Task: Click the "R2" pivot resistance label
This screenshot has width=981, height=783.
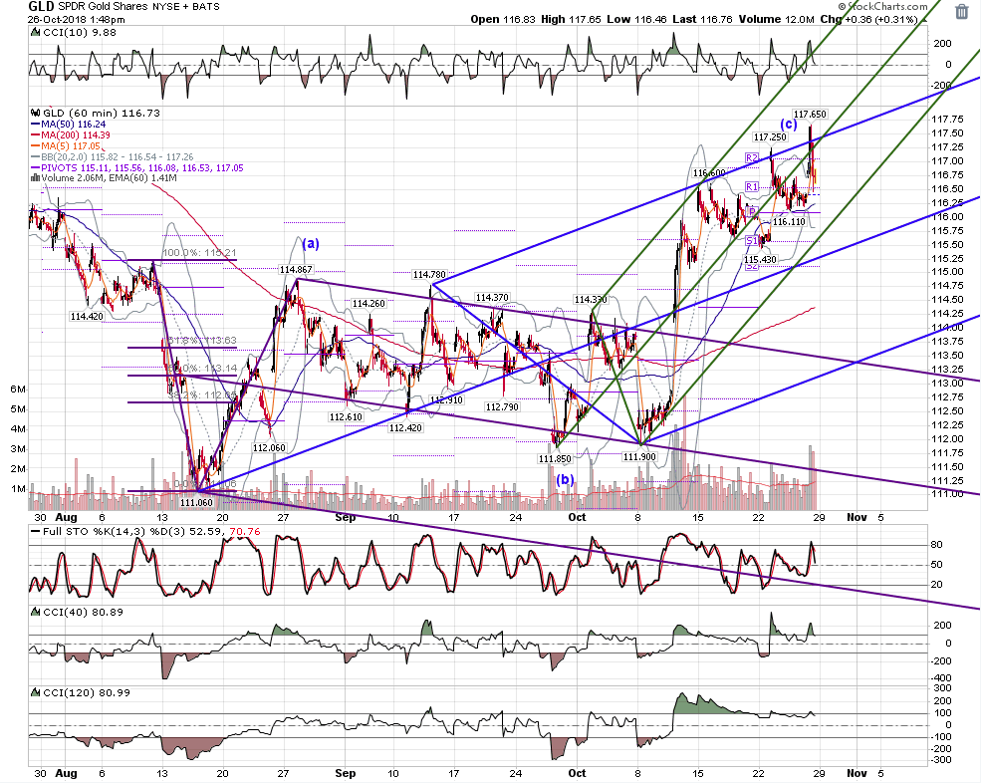Action: point(751,157)
